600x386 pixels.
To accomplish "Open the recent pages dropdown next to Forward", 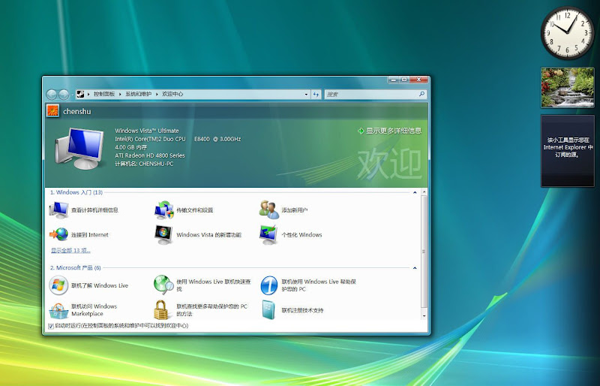I will pos(72,95).
